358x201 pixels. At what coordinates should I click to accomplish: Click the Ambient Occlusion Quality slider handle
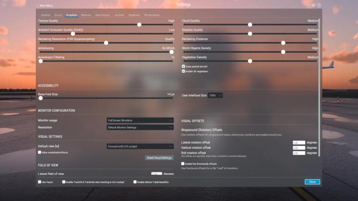[x=73, y=34]
